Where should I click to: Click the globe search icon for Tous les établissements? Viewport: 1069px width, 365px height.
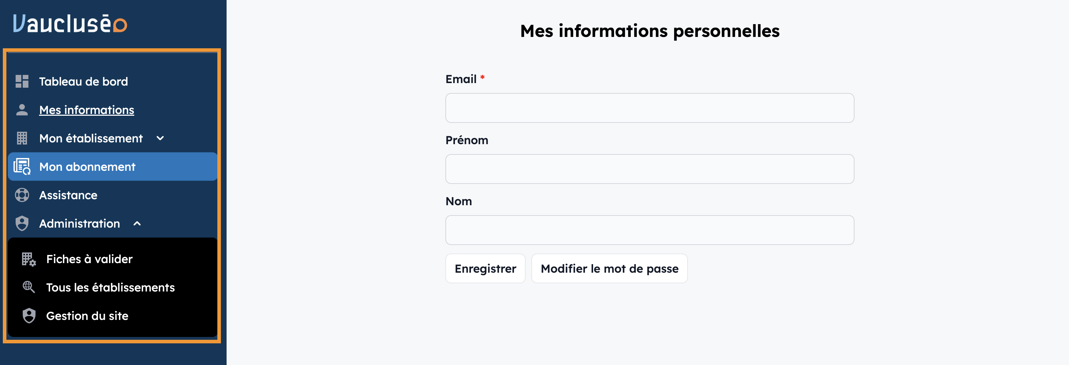click(29, 287)
